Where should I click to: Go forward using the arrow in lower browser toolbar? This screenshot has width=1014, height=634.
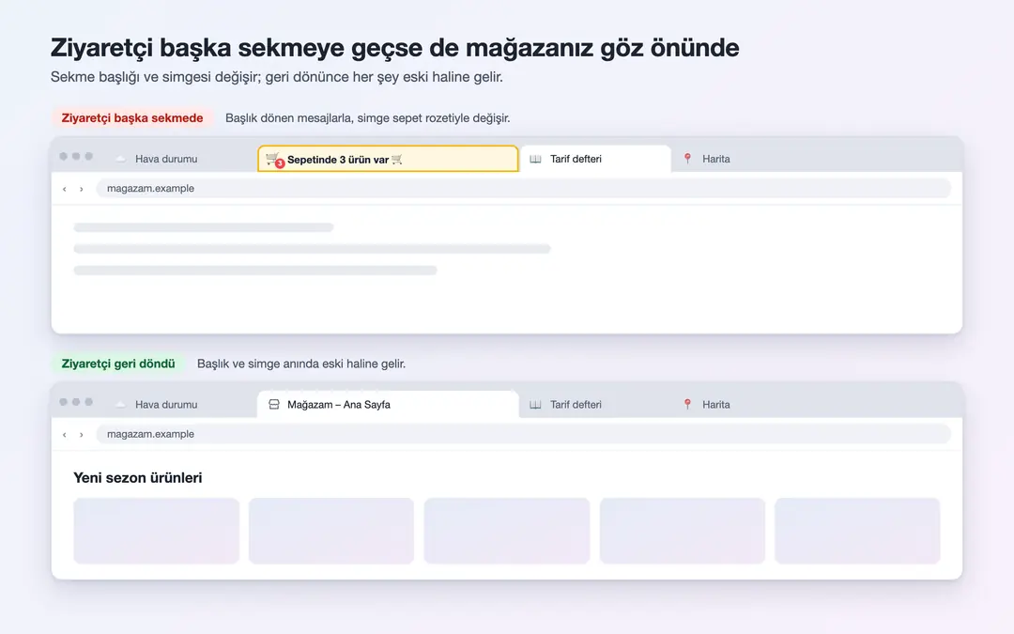click(x=82, y=435)
